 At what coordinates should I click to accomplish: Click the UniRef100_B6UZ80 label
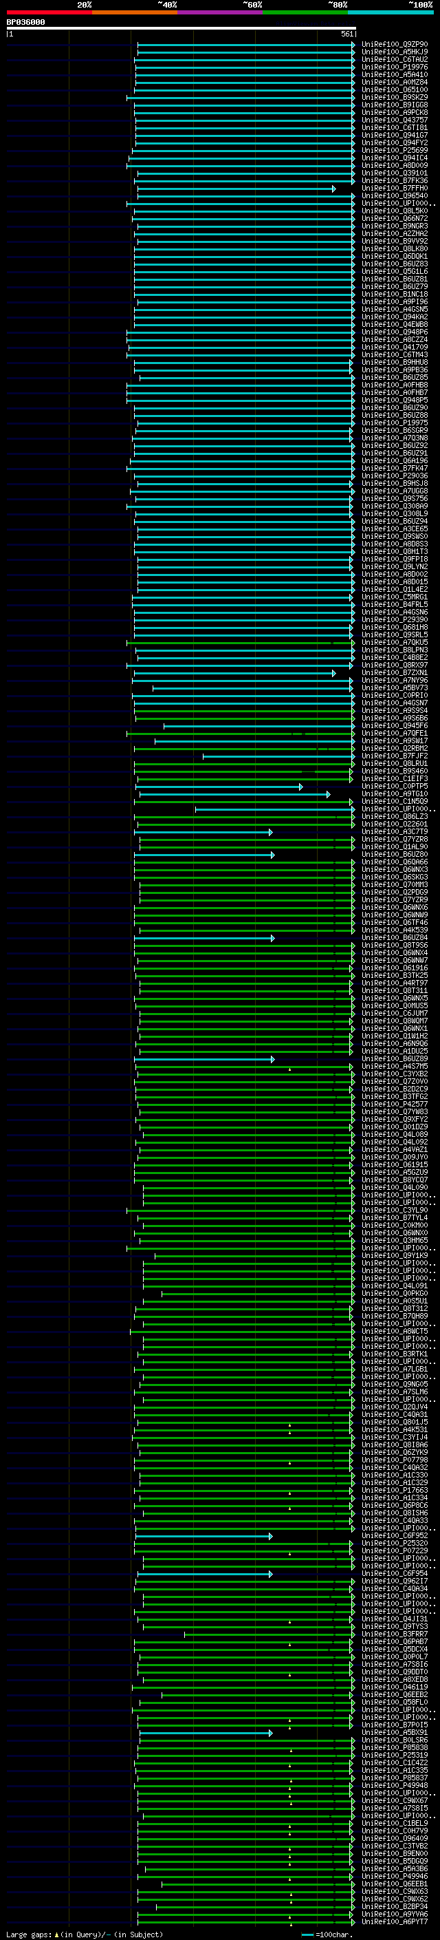tap(394, 855)
